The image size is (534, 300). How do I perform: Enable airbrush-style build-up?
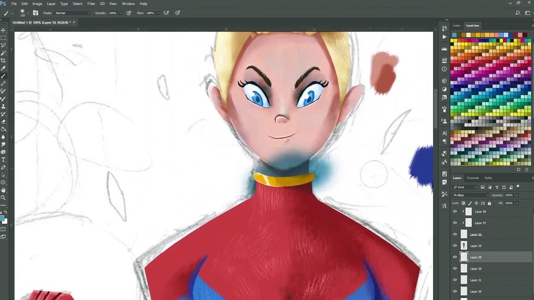(166, 13)
